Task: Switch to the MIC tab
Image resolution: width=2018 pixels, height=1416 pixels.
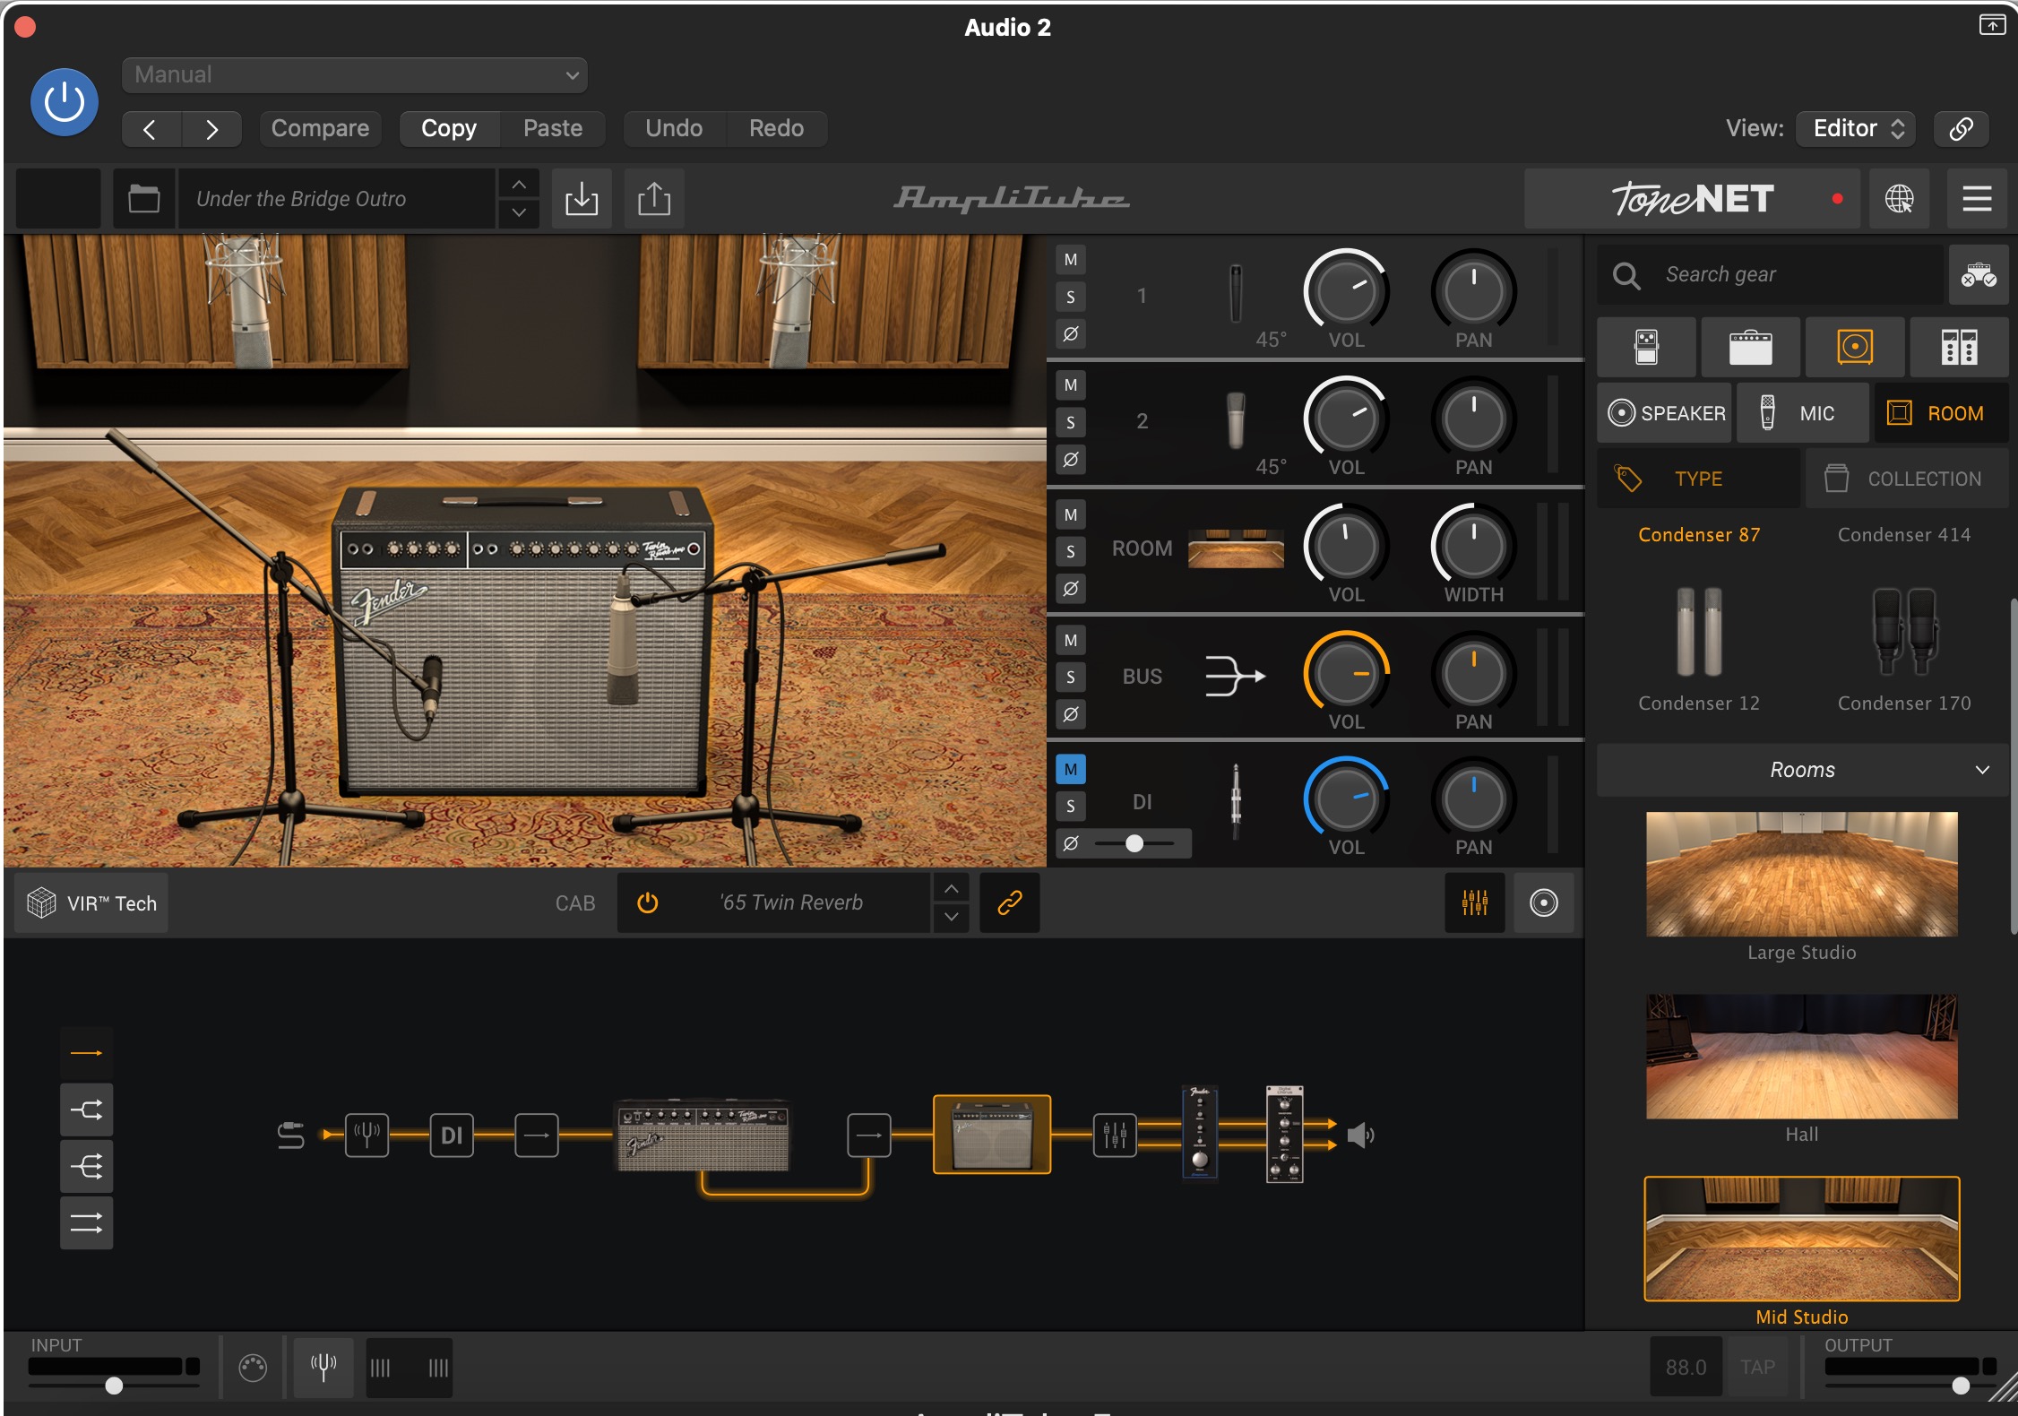Action: click(1803, 413)
